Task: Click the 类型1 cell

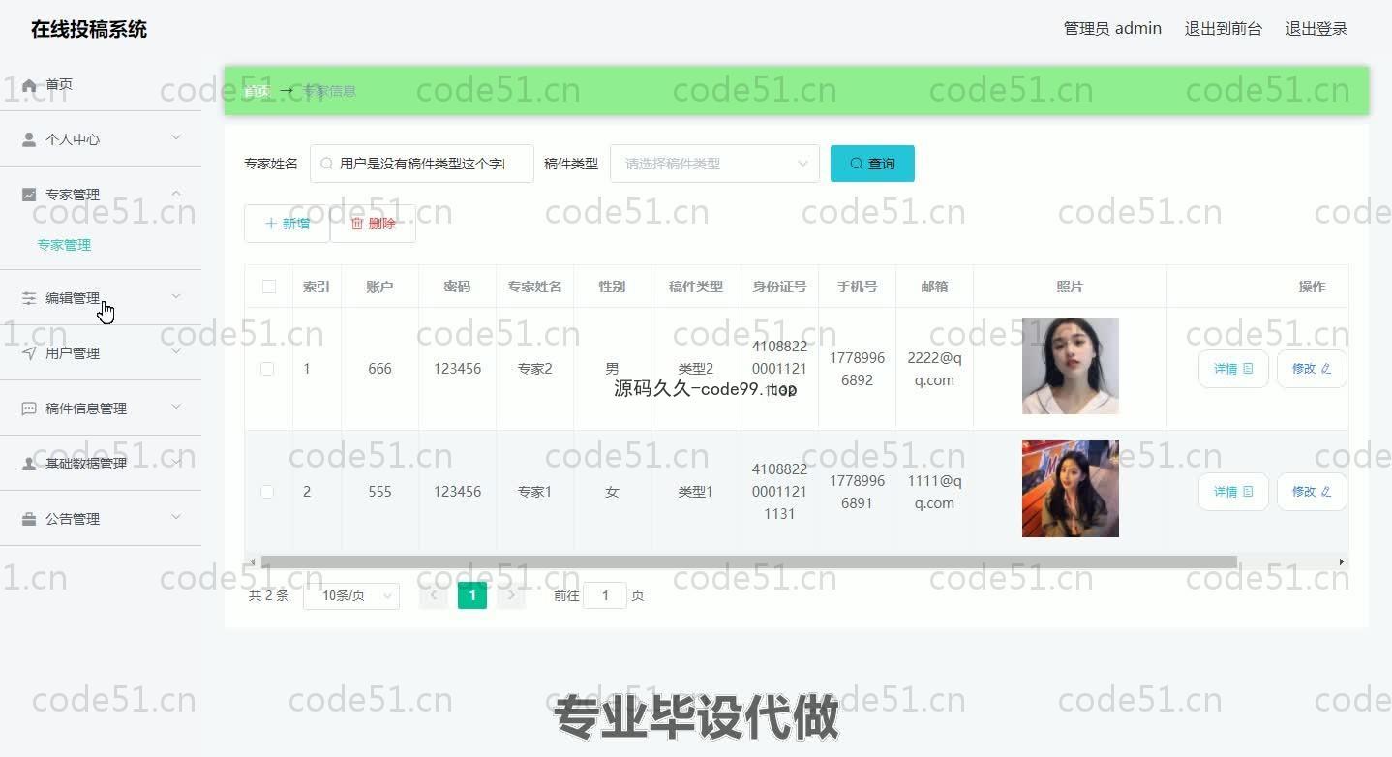Action: [x=695, y=492]
